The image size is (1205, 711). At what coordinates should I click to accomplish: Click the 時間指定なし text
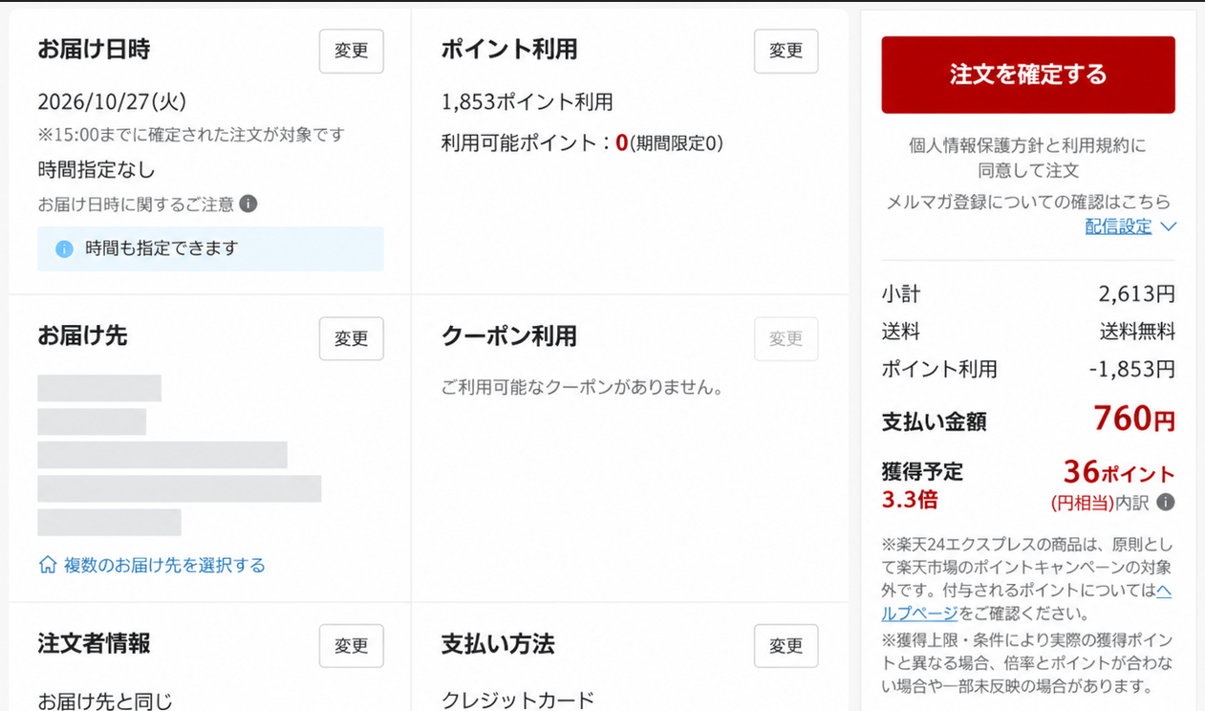pos(97,170)
